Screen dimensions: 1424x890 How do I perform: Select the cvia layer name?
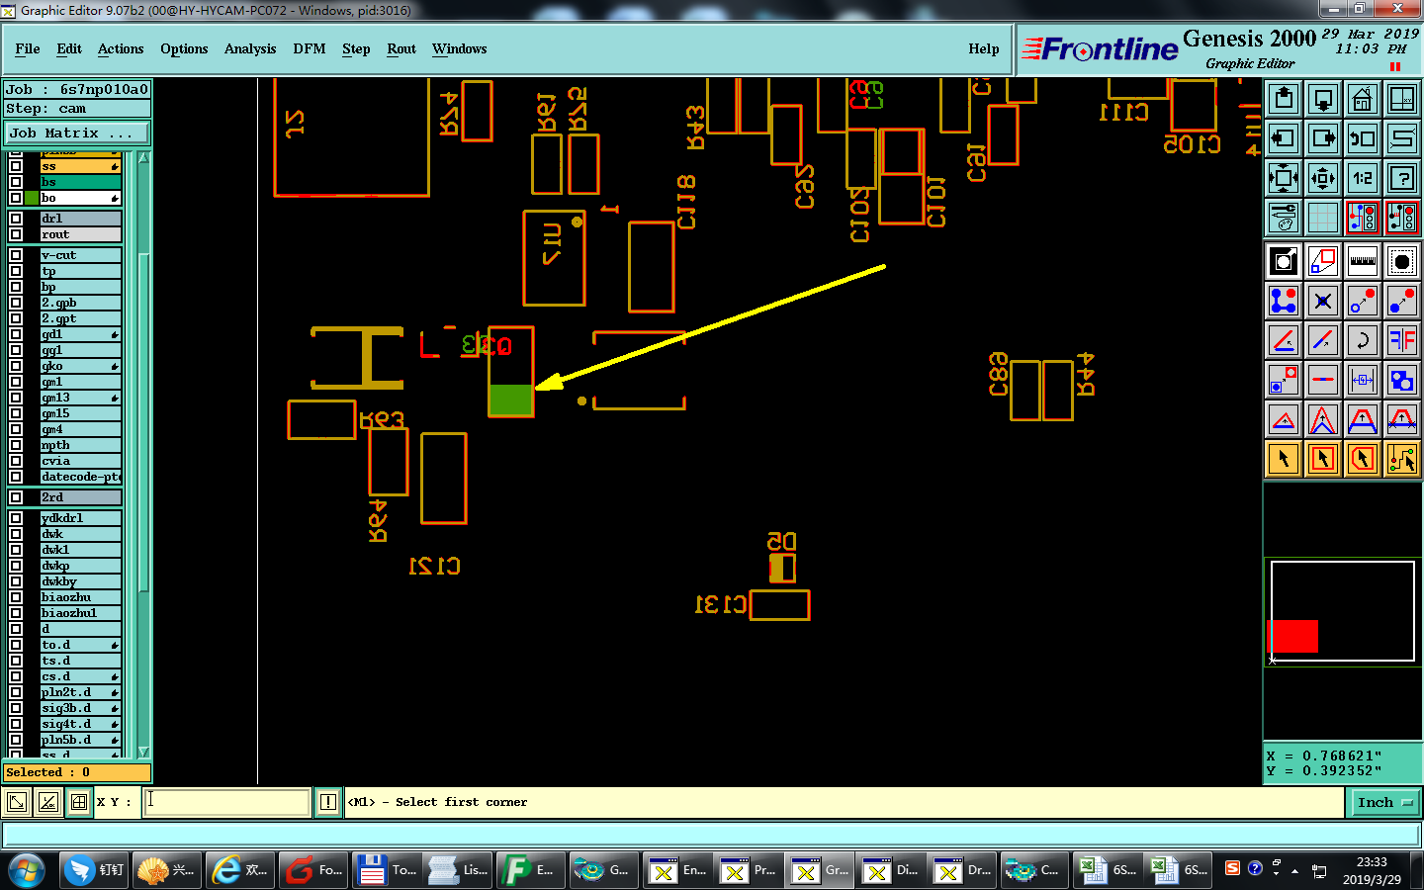(x=80, y=461)
